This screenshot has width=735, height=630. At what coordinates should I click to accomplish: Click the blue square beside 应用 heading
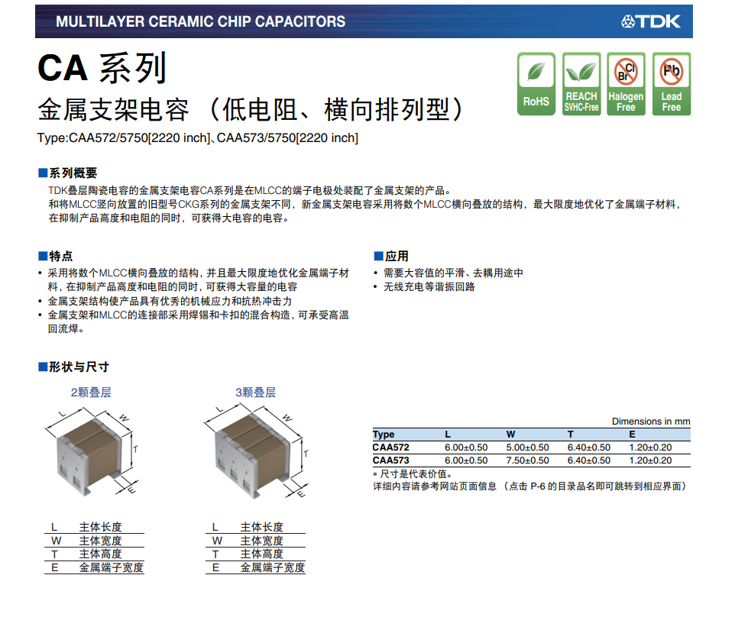377,256
